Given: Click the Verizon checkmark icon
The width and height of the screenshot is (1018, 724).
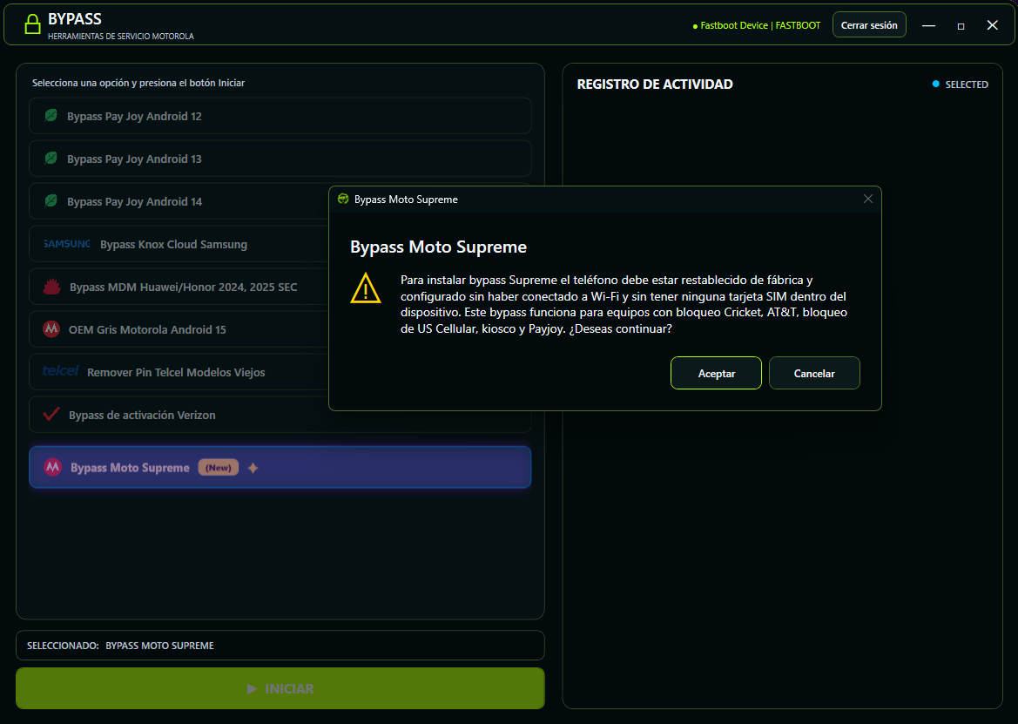Looking at the screenshot, I should point(51,414).
